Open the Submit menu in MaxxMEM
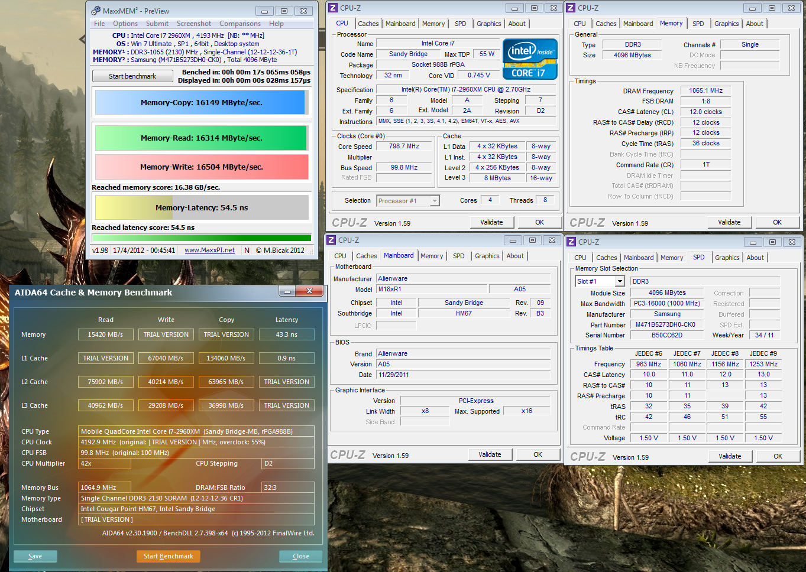Viewport: 806px width, 572px height. coord(157,24)
